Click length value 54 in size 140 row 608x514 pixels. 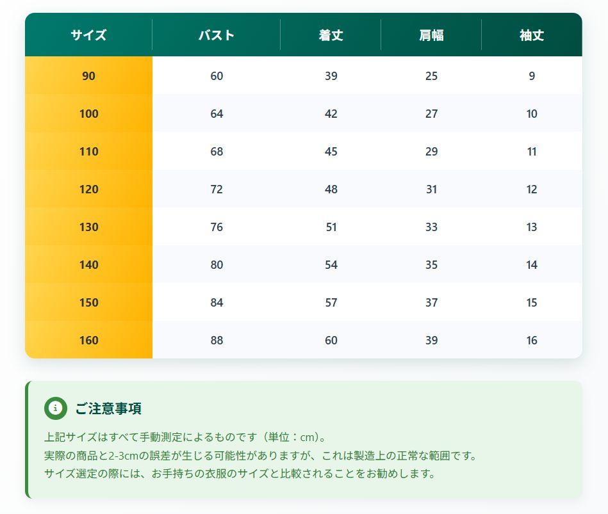(x=331, y=264)
